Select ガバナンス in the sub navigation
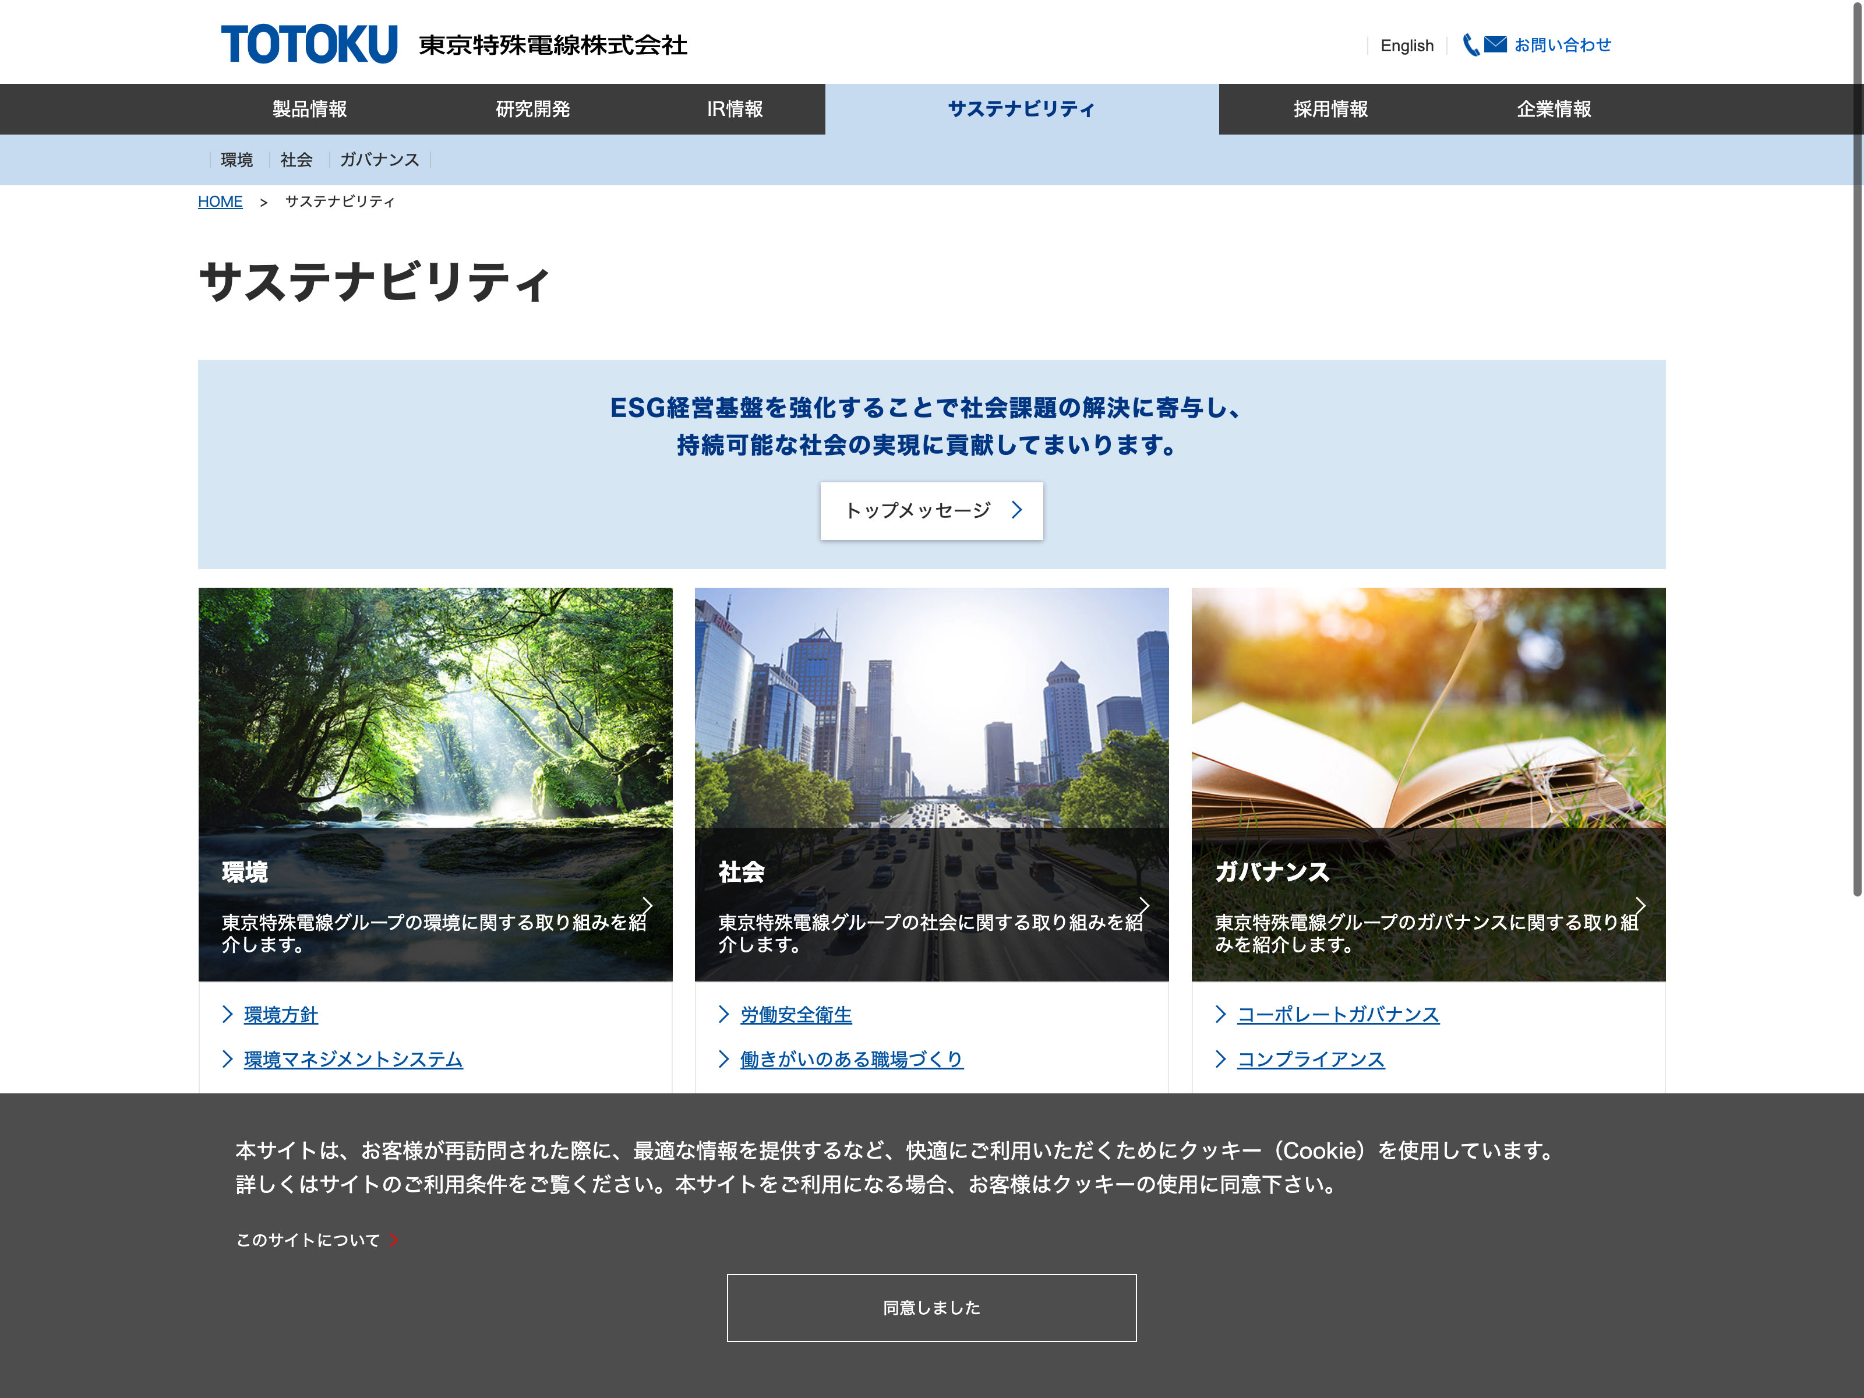This screenshot has height=1398, width=1864. click(x=379, y=159)
